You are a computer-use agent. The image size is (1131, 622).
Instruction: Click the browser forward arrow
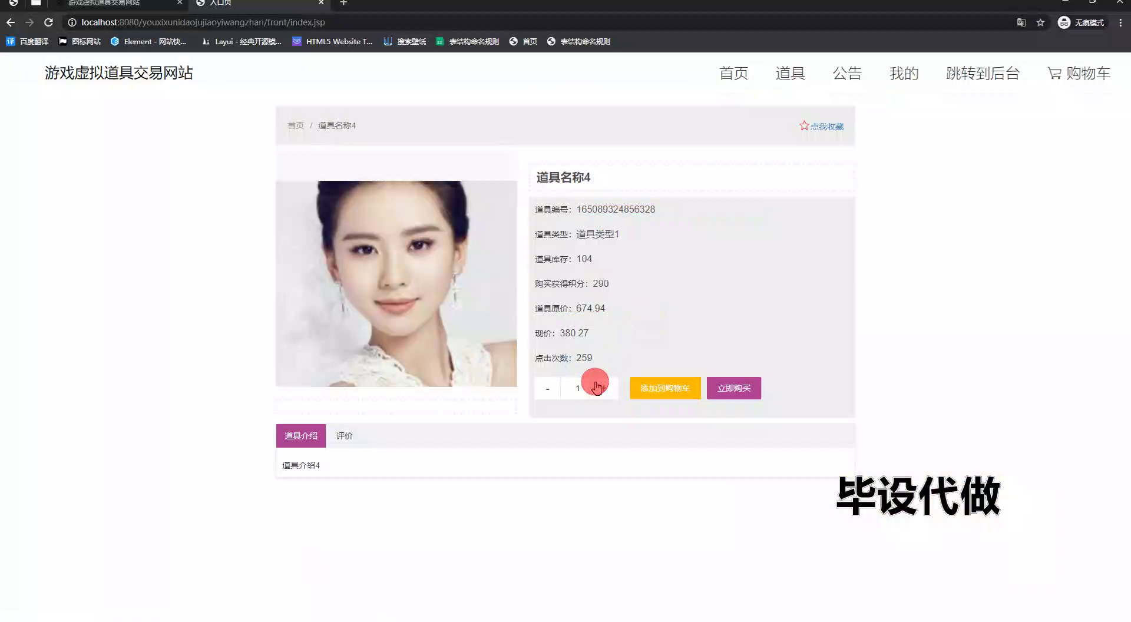[x=29, y=22]
